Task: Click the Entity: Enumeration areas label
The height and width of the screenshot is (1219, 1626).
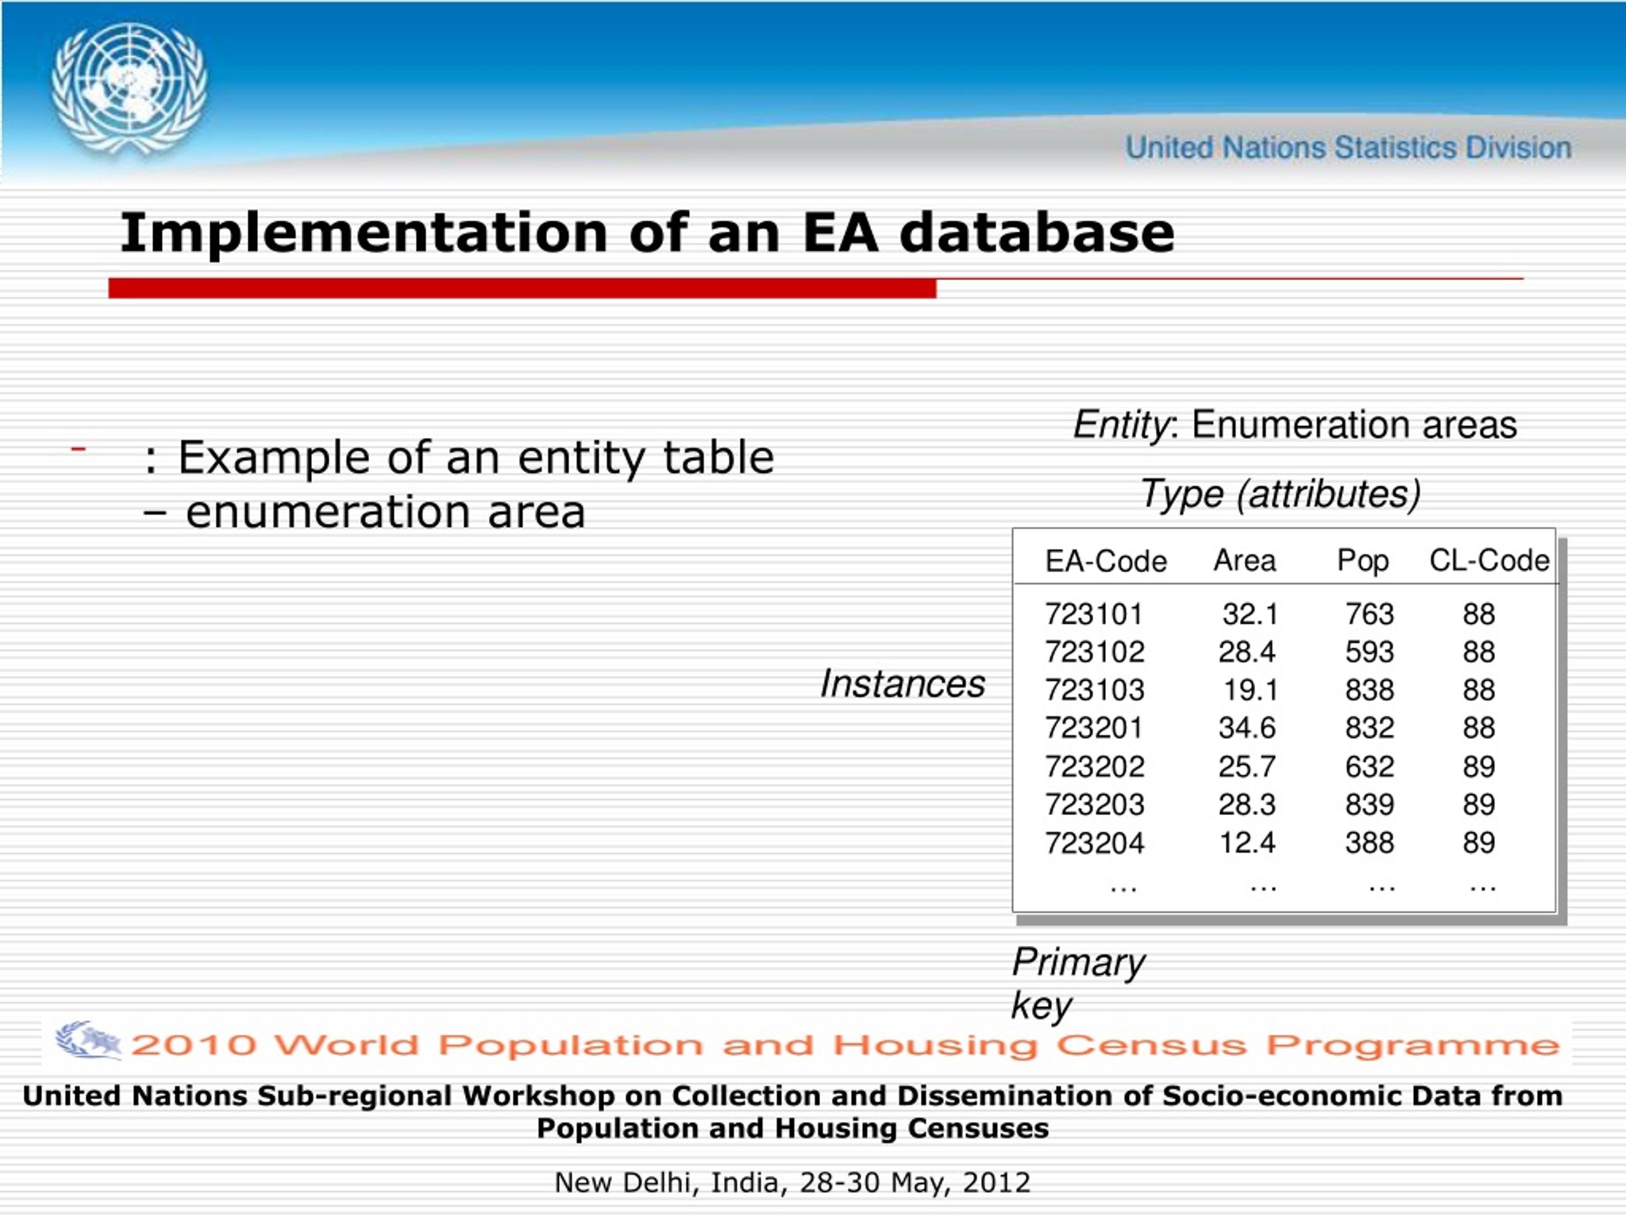Action: coord(1294,425)
